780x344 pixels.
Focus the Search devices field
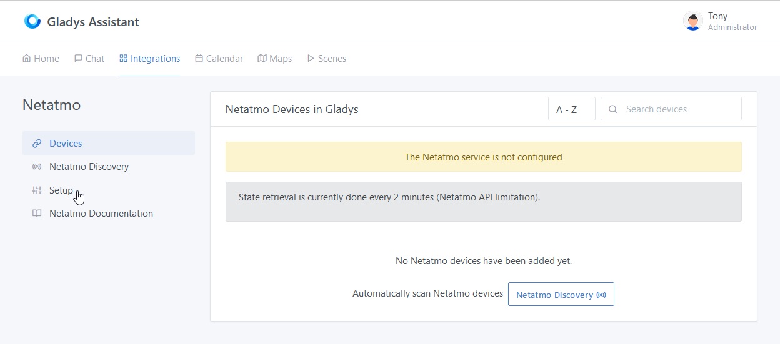point(671,109)
